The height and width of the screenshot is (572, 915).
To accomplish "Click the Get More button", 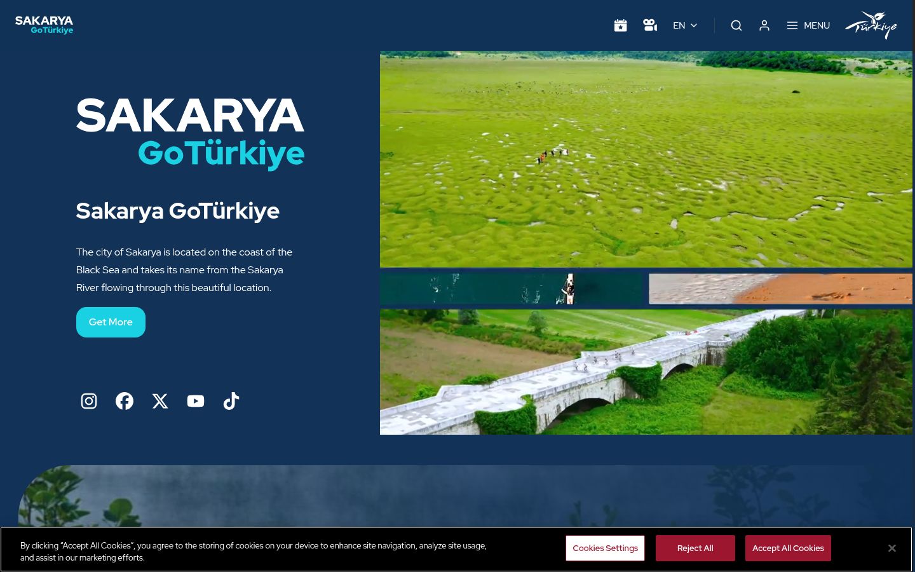I will (x=111, y=322).
